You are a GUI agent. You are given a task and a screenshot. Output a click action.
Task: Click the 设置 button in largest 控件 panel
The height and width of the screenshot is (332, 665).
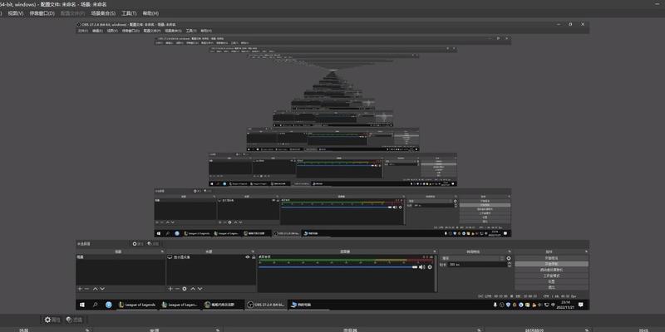[x=550, y=281]
